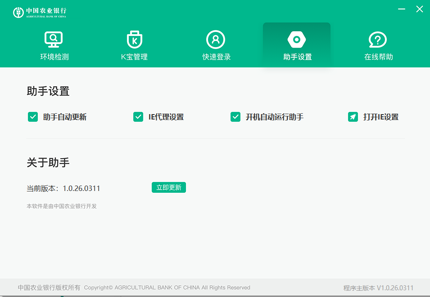Click the 助手设置 section heading
Image resolution: width=430 pixels, height=297 pixels.
(x=48, y=91)
